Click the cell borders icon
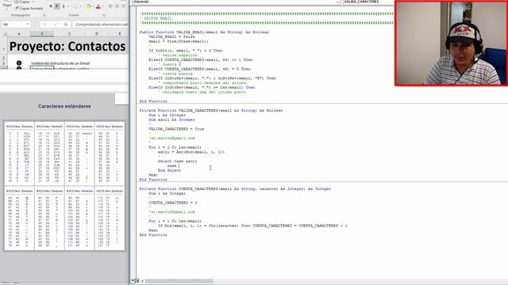This screenshot has height=285, width=508. (x=76, y=6)
